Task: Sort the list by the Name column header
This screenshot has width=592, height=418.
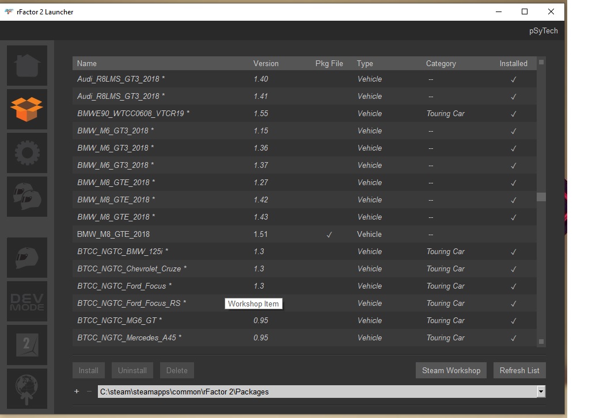Action: 87,64
